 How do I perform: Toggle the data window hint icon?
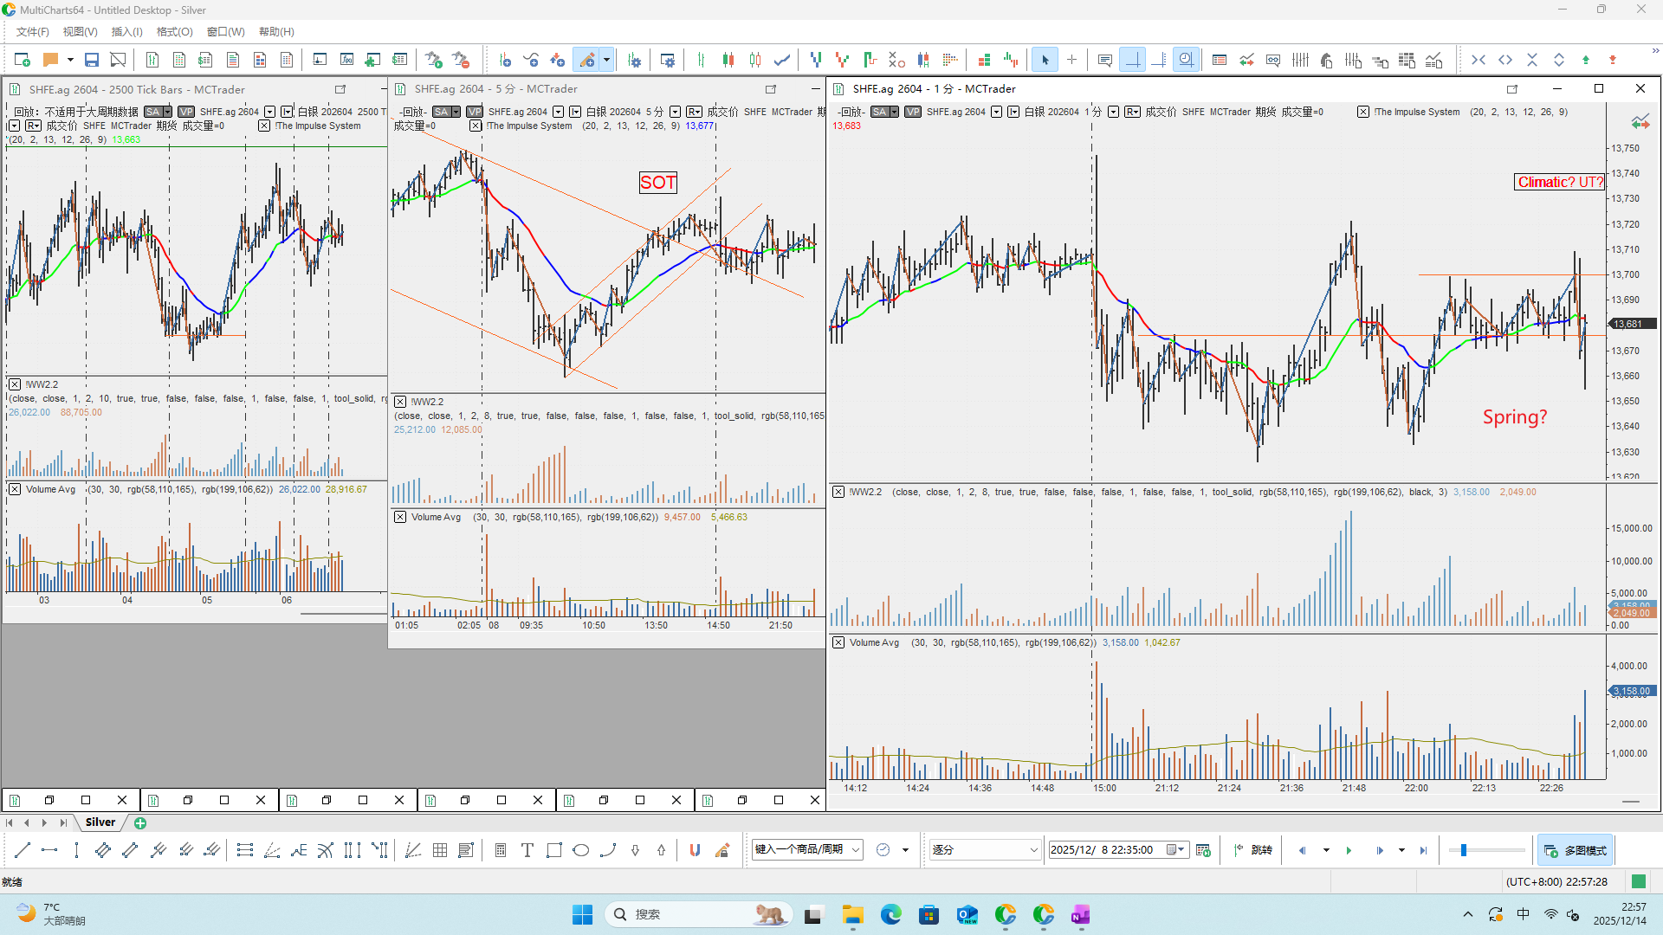[1104, 60]
